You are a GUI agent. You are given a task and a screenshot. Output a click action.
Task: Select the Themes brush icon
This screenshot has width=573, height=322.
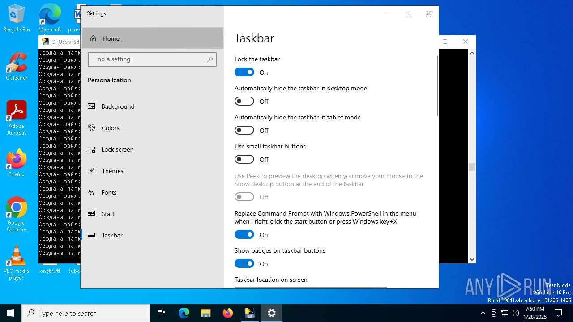point(91,171)
